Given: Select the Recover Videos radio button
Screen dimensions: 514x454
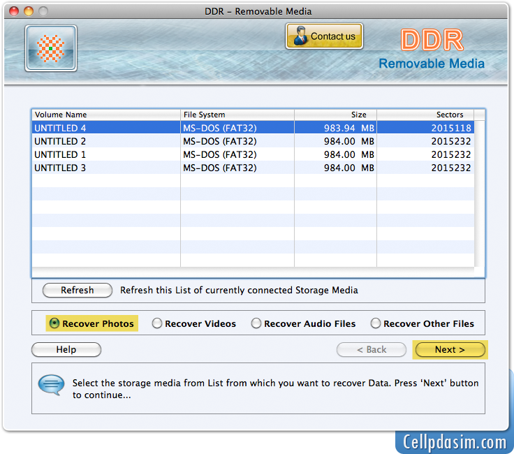Looking at the screenshot, I should point(157,323).
